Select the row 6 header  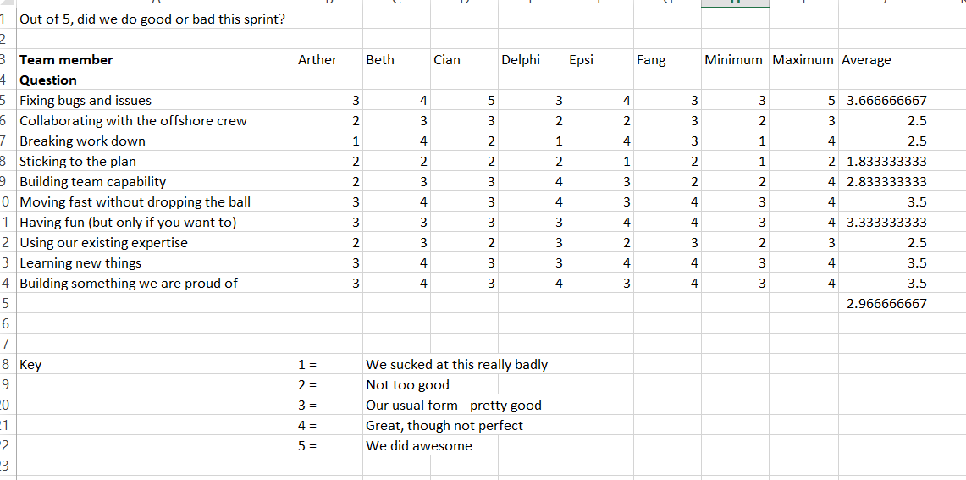[x=4, y=121]
